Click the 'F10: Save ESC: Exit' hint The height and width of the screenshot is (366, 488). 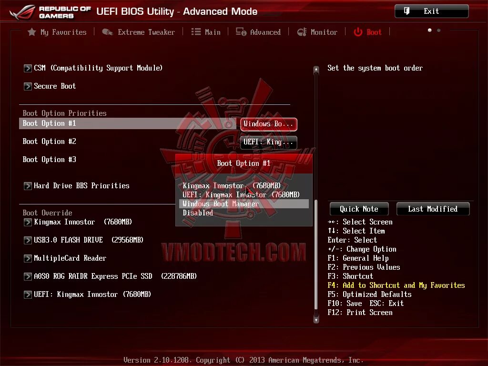(366, 304)
